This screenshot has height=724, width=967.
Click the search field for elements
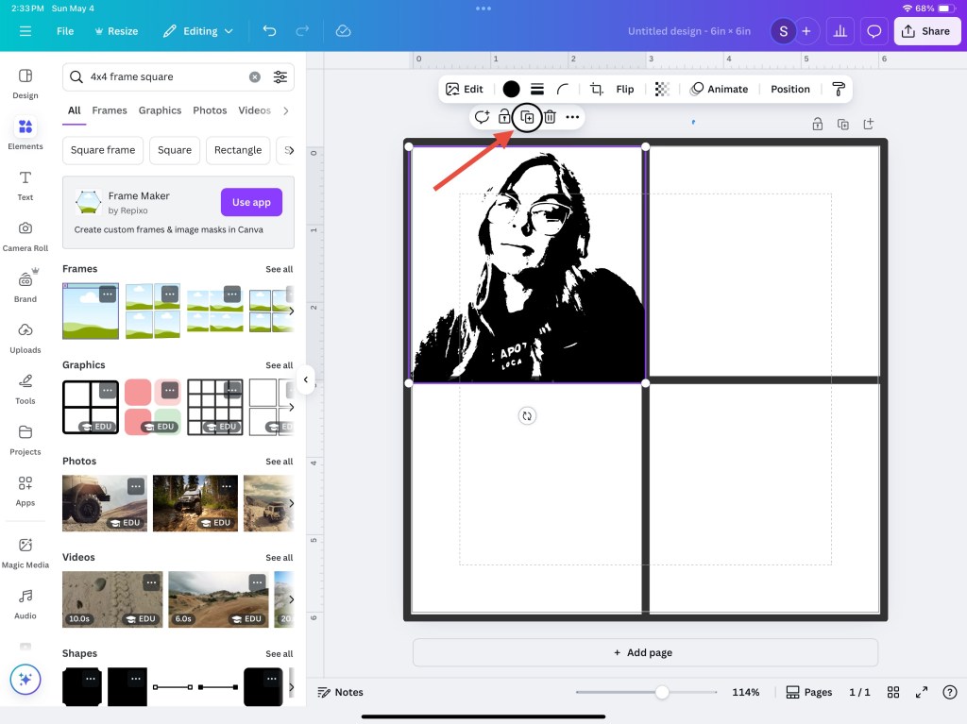coord(165,76)
